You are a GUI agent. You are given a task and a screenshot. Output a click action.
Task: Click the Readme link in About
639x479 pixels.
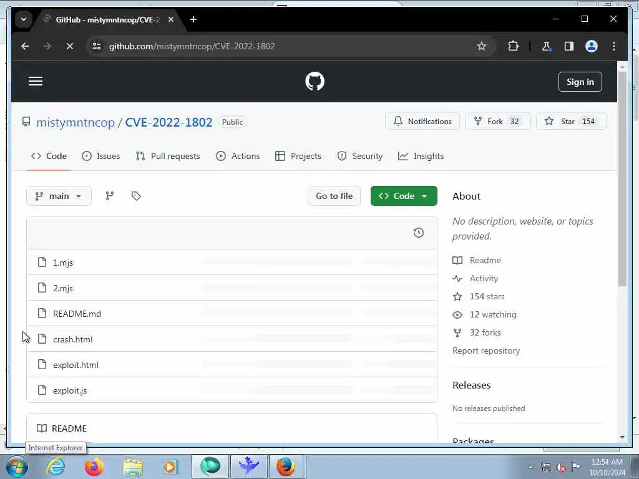point(477,260)
